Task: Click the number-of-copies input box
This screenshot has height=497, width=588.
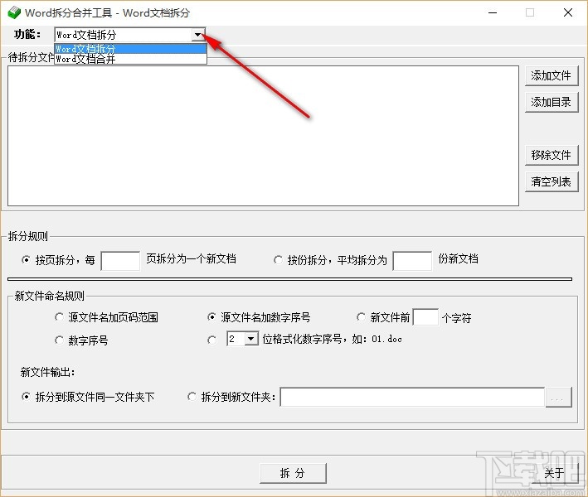Action: [x=412, y=261]
